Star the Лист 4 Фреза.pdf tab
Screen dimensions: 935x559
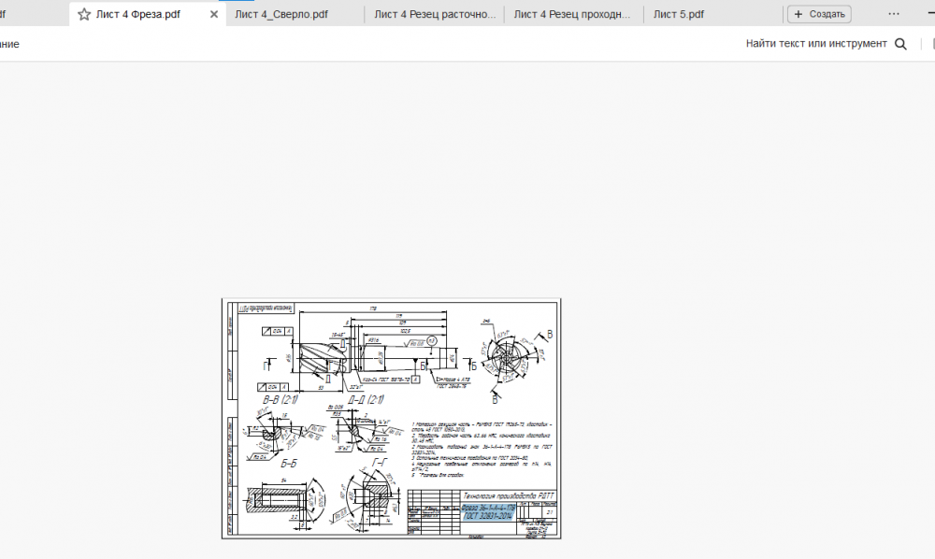point(84,14)
